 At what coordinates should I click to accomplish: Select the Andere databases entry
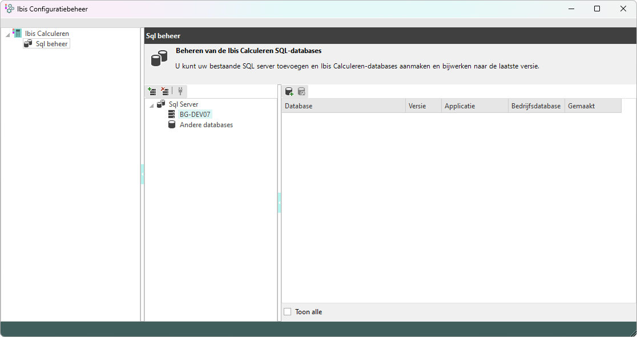(207, 125)
